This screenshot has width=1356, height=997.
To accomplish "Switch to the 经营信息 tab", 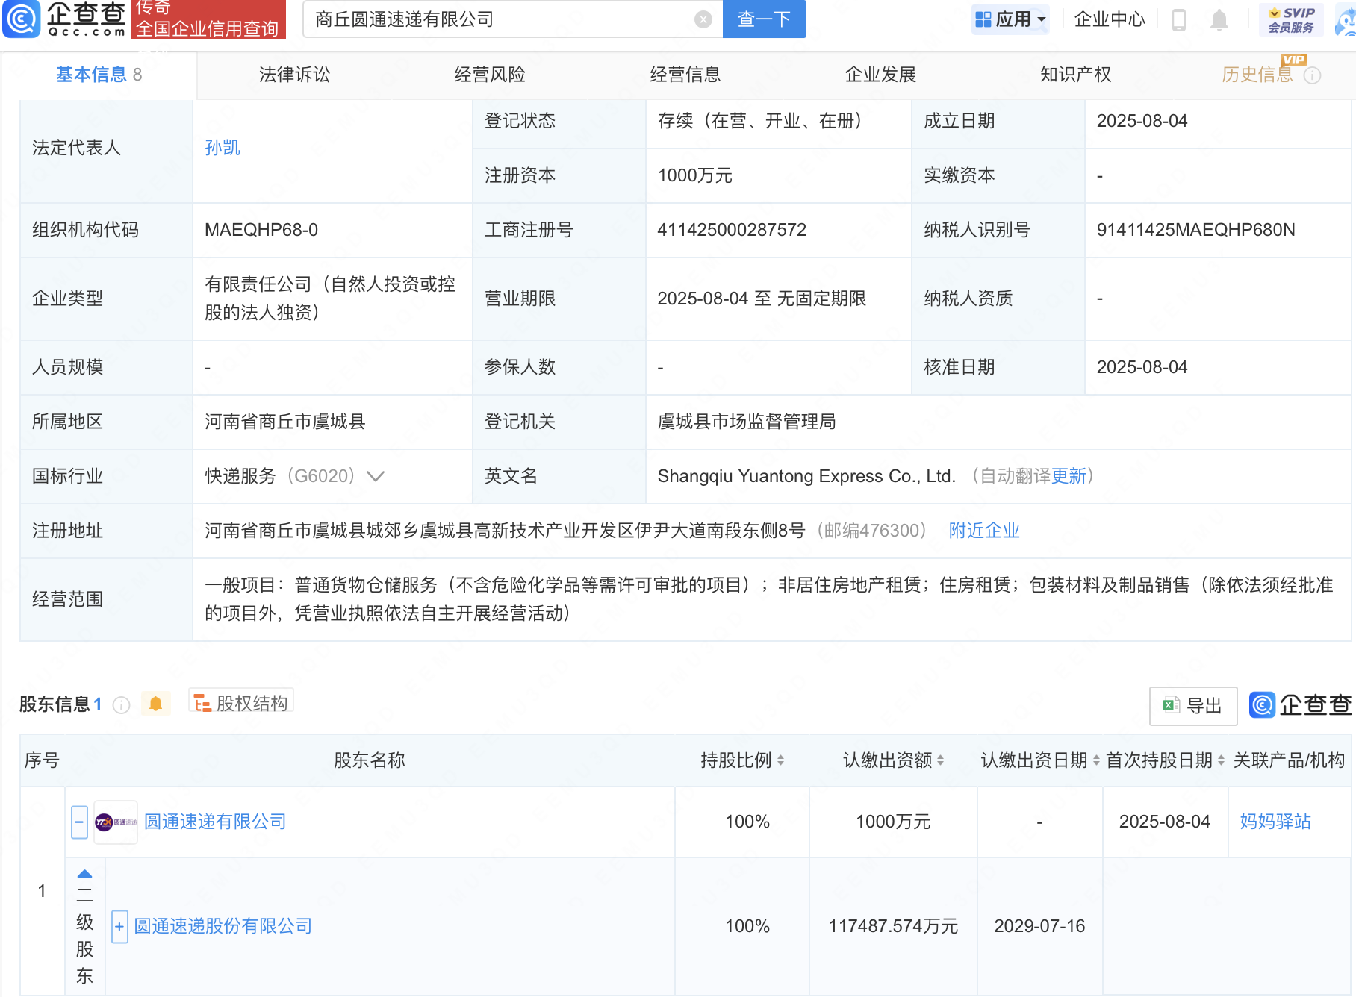I will [685, 75].
